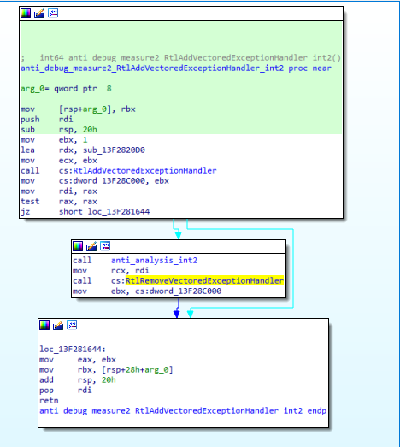
Task: Click pop rdi instruction
Action: 66,391
